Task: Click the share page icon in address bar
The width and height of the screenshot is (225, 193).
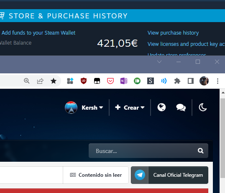Action: pos(40,81)
